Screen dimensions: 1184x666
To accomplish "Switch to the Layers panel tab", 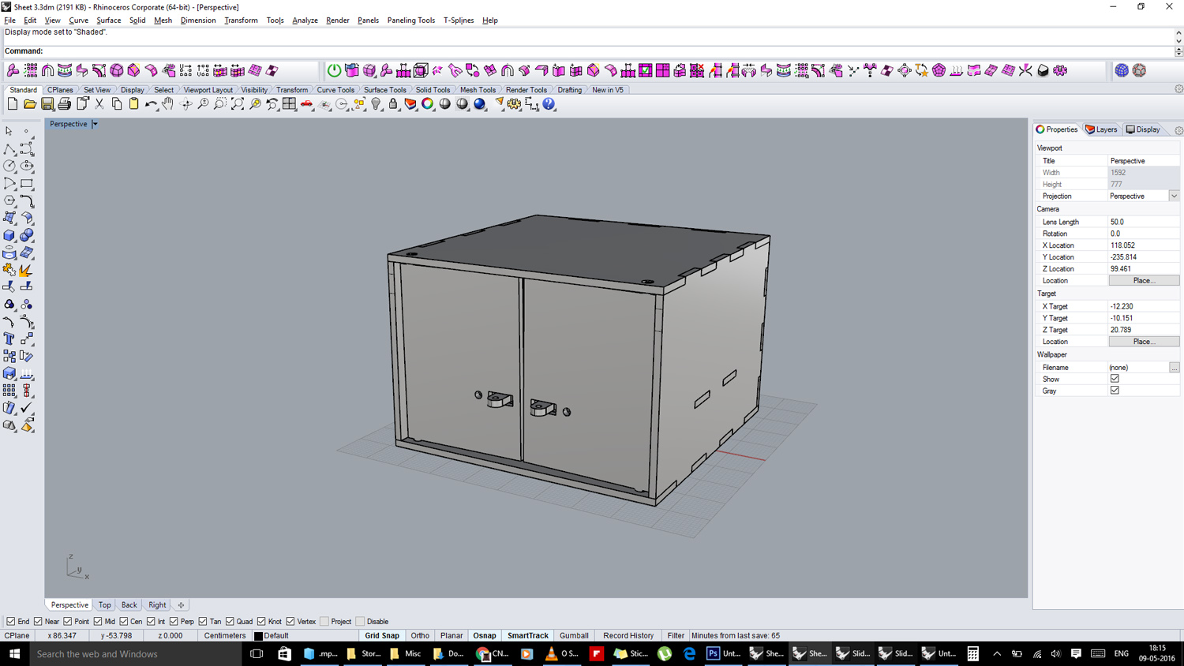I will tap(1102, 129).
